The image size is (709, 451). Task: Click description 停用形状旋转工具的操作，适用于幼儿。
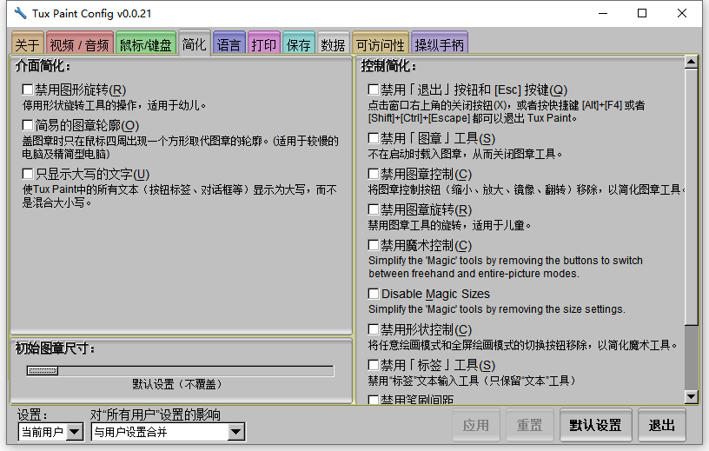(115, 105)
